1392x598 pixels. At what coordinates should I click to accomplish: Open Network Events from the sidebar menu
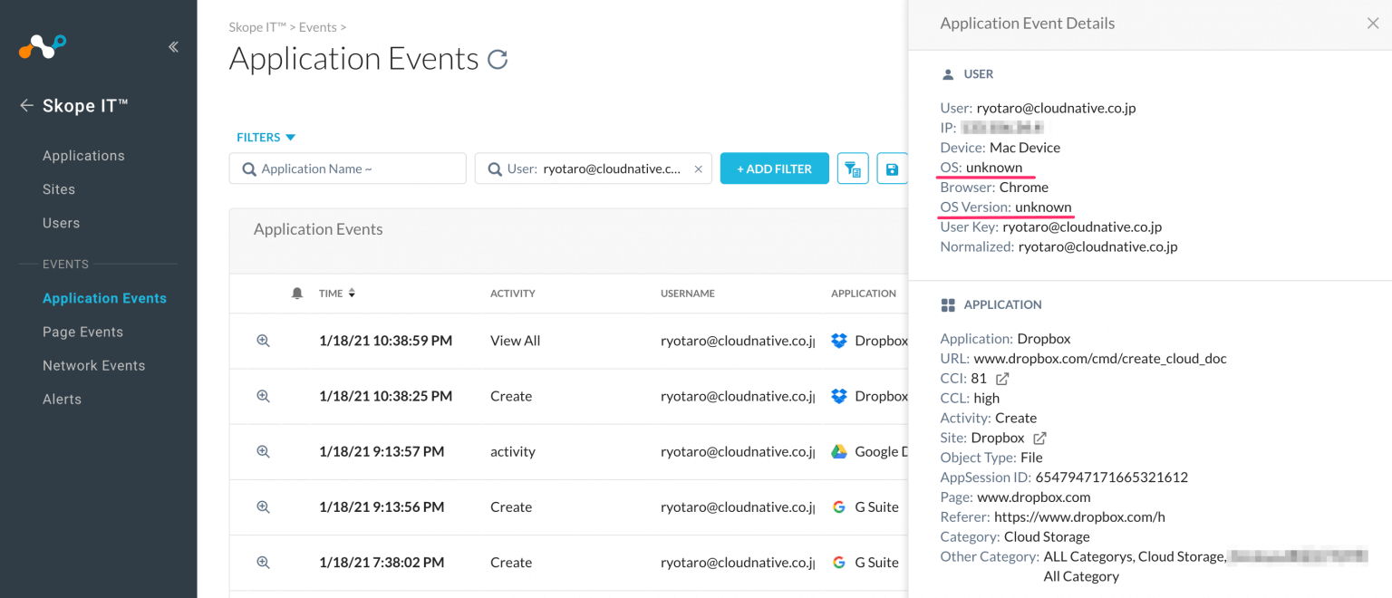(x=93, y=365)
